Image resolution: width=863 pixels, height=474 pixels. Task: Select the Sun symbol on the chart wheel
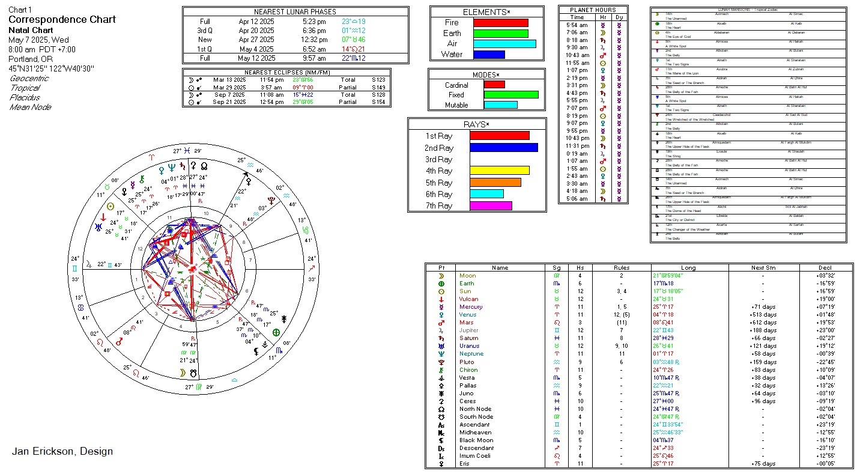coord(110,206)
